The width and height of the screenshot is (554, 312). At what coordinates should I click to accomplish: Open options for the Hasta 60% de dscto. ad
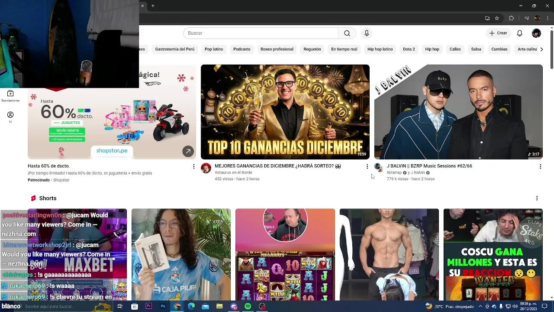click(193, 166)
